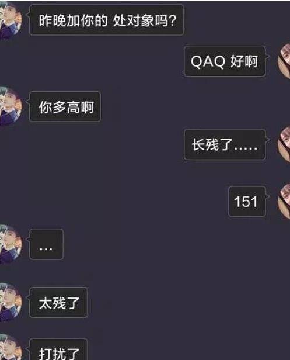The image size is (290, 360).
Task: Tap the sender avatar beside '昨晚加你的 处对象吗?'
Action: click(x=11, y=20)
